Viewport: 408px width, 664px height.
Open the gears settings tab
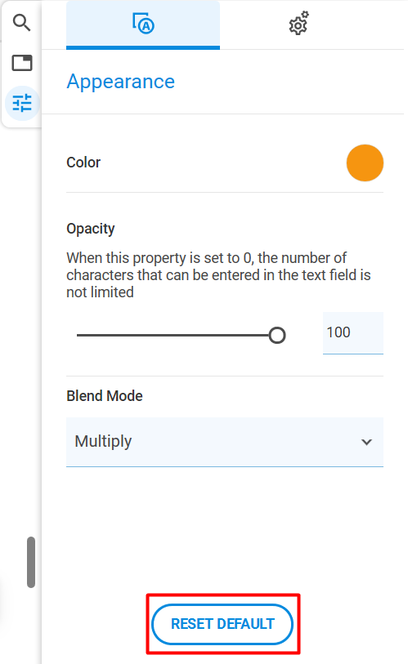[x=298, y=24]
